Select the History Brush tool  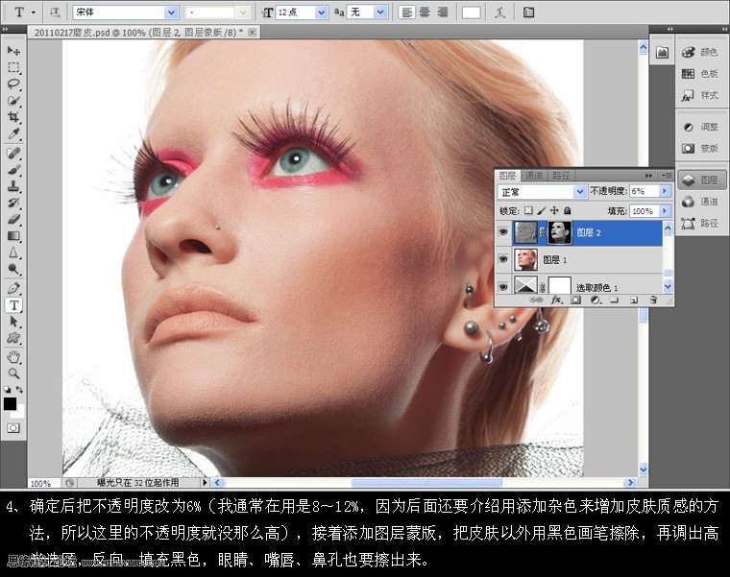[13, 203]
